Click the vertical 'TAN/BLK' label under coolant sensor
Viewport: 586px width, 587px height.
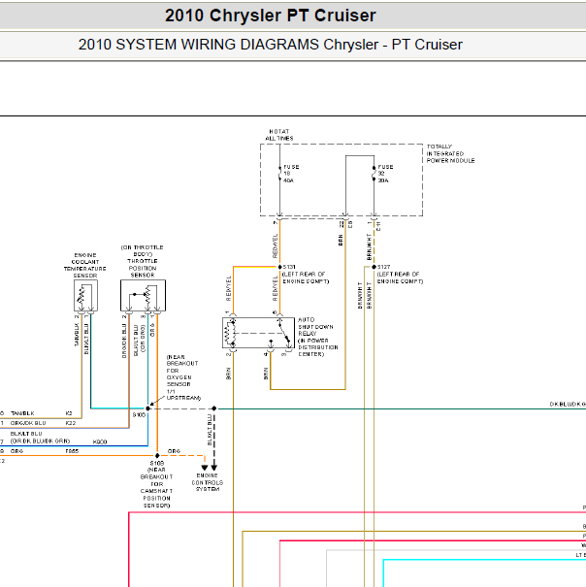click(77, 335)
